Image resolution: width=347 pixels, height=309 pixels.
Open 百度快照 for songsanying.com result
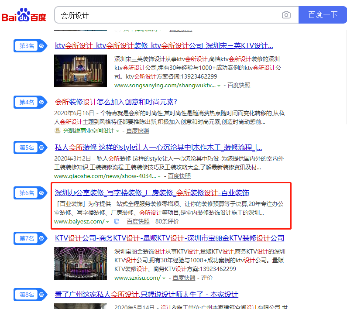(x=239, y=86)
